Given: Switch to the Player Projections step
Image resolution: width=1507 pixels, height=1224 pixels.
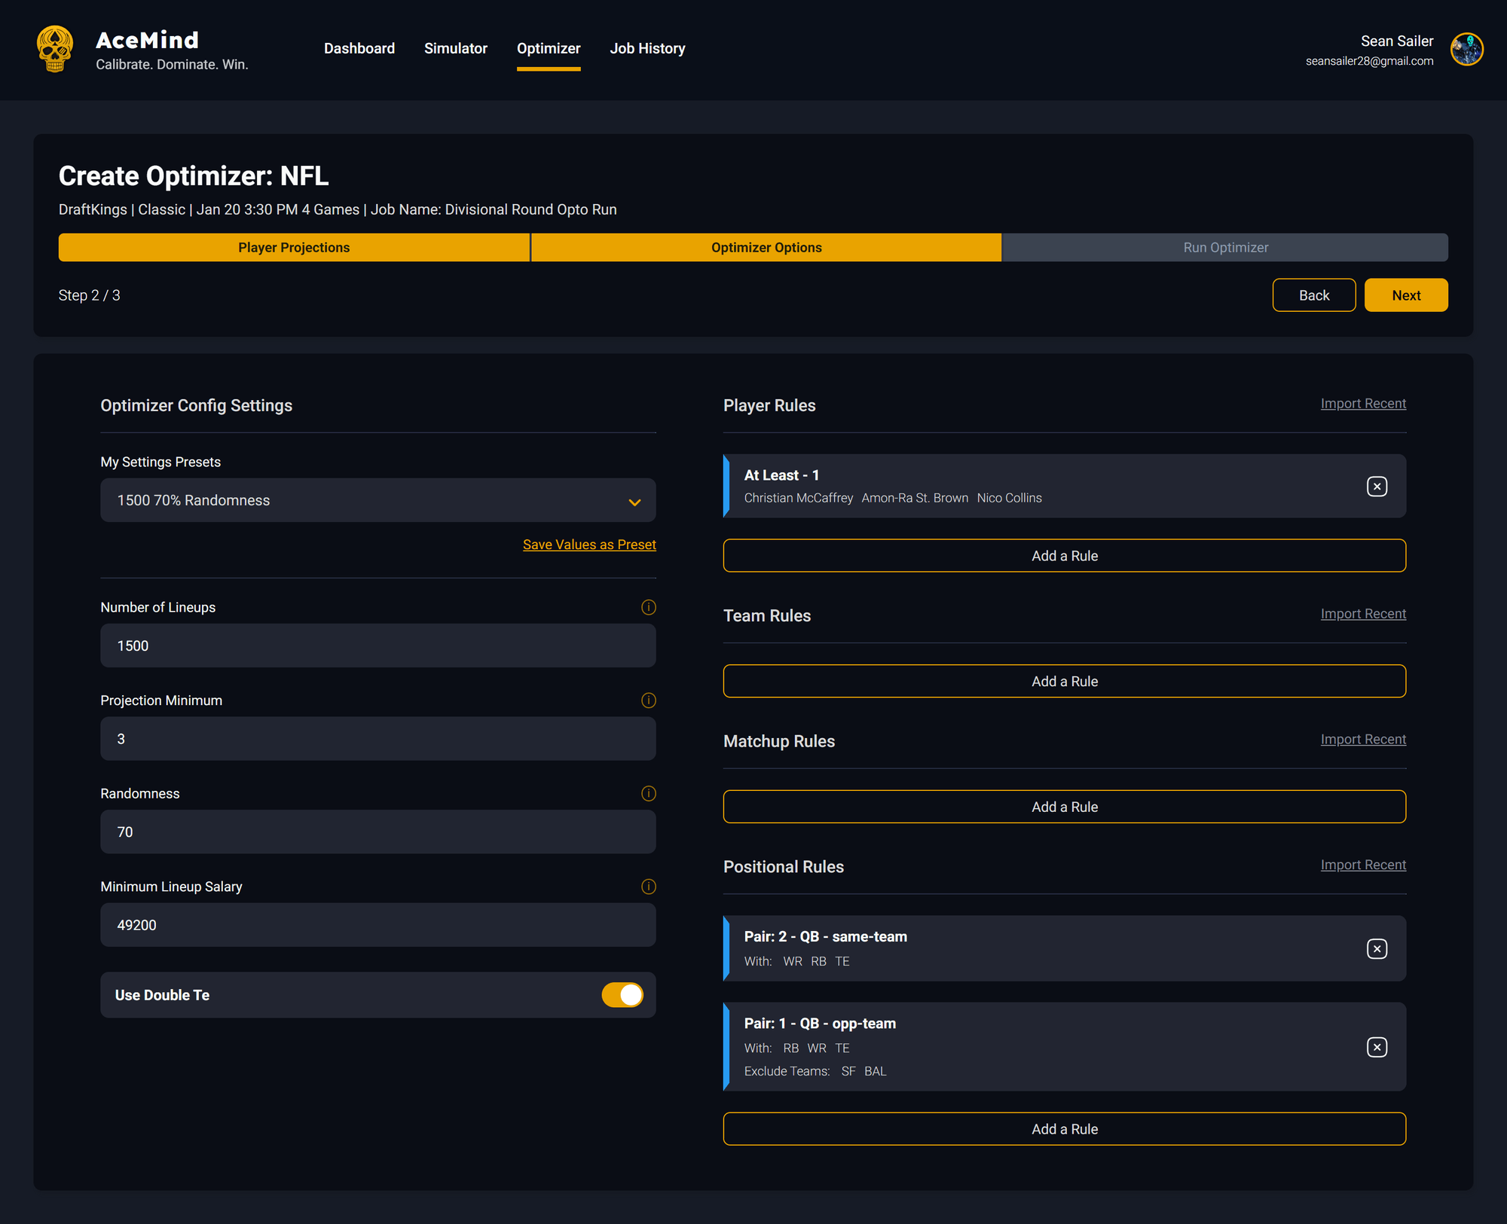Looking at the screenshot, I should (294, 247).
